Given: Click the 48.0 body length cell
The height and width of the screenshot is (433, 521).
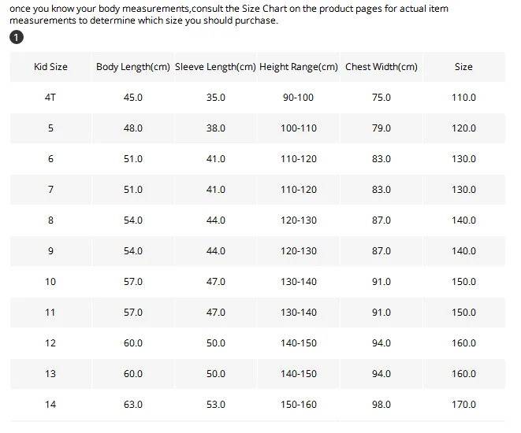Looking at the screenshot, I should (x=133, y=128).
